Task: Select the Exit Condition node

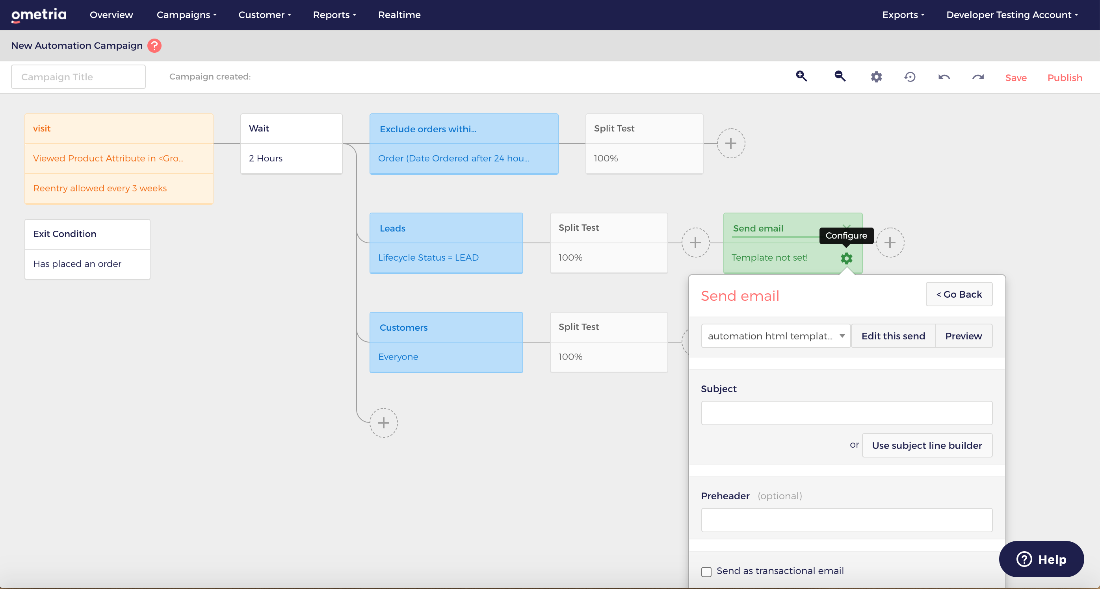Action: [x=87, y=249]
